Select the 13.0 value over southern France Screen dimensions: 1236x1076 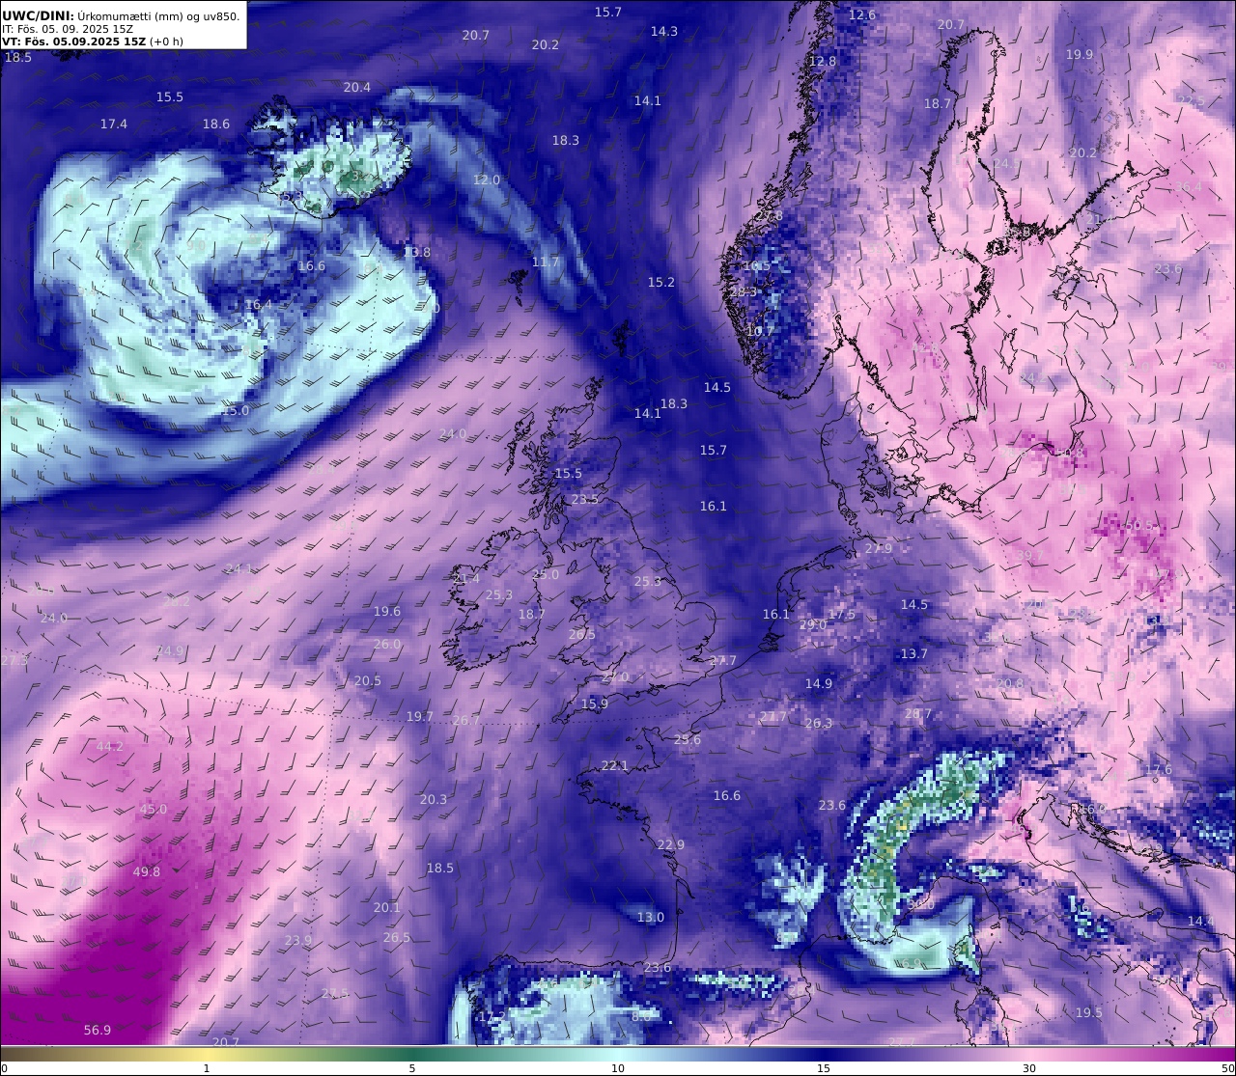point(651,917)
